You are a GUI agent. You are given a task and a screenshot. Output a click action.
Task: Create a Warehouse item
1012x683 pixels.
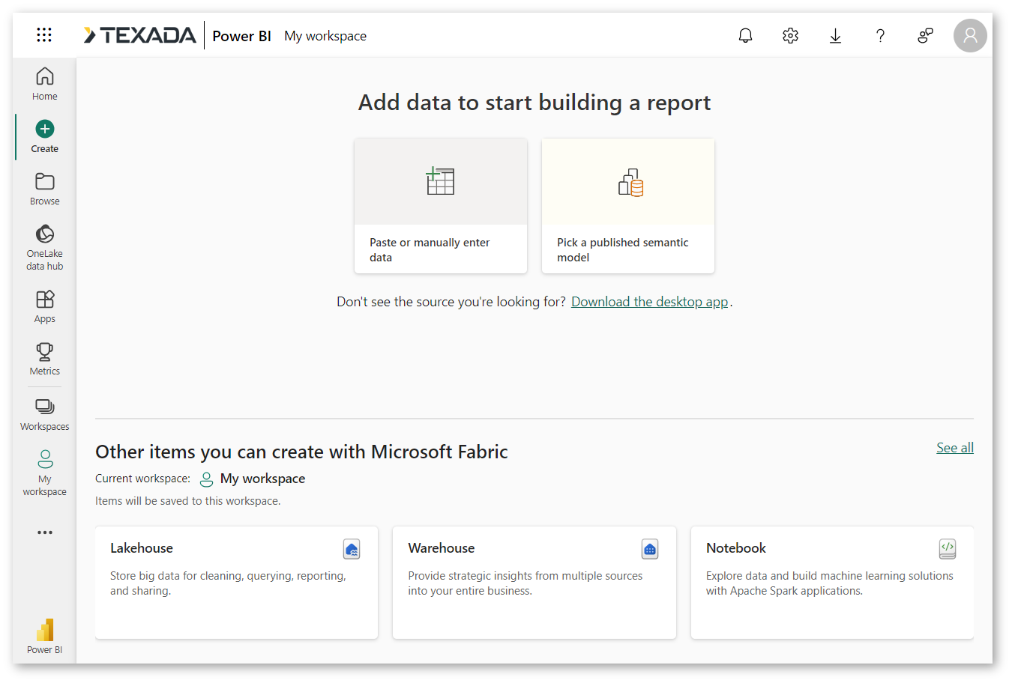coord(534,583)
